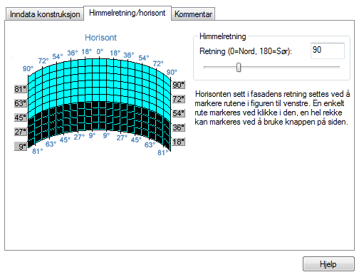Mark the entire 81° row using the left button
Screen dimensions: 359x277
click(x=21, y=89)
